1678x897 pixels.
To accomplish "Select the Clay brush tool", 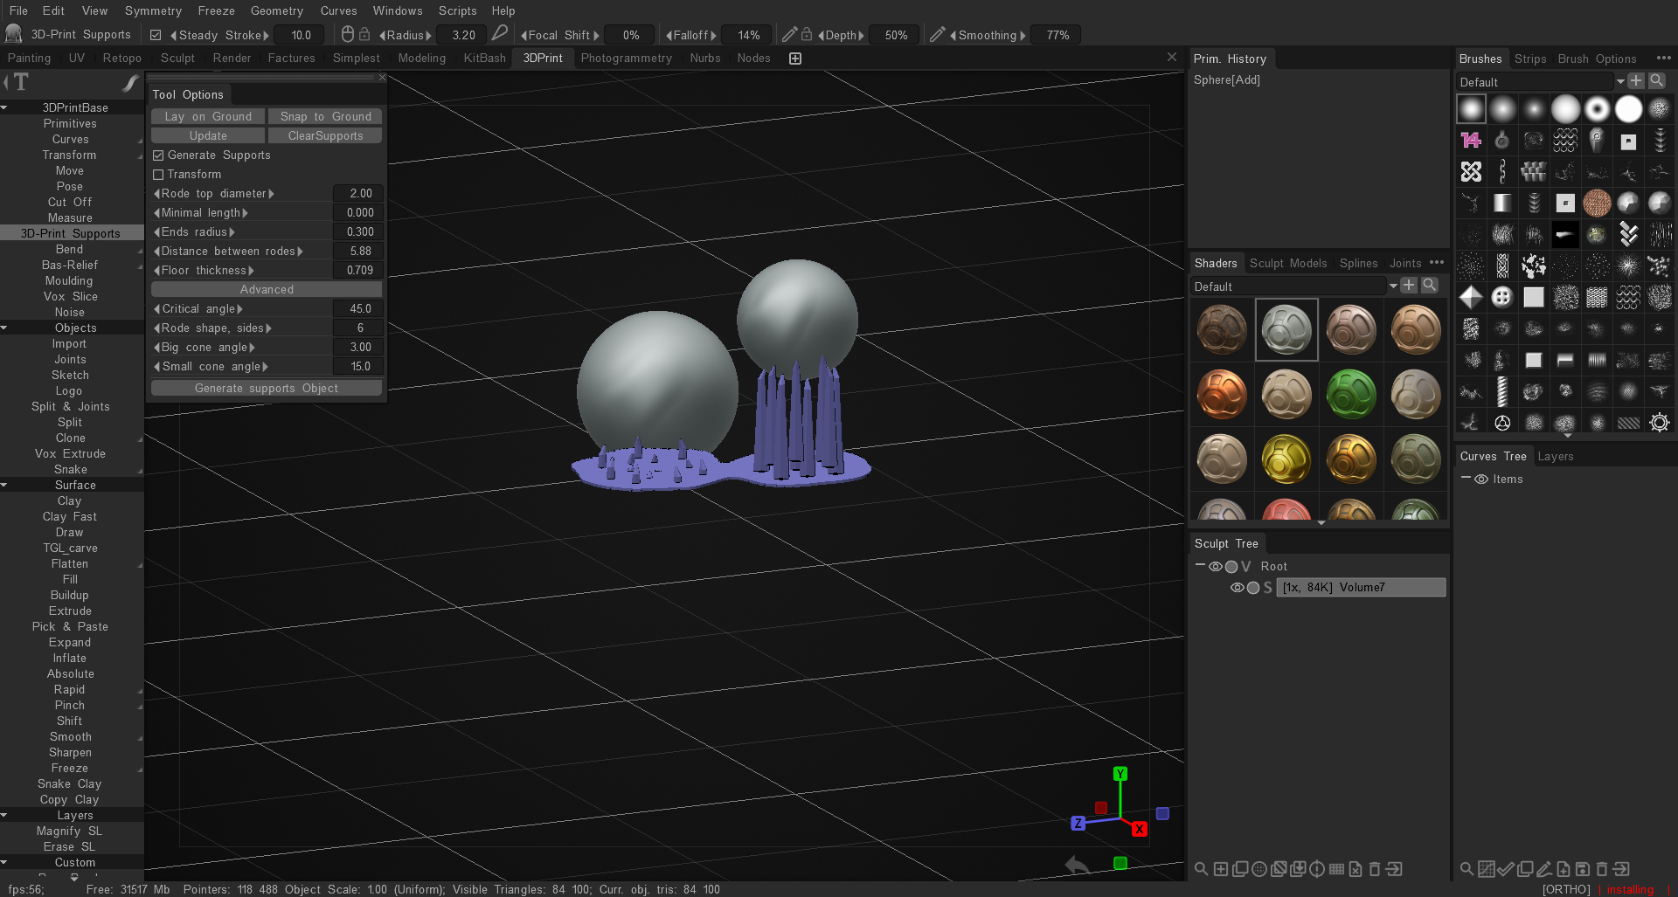I will (x=69, y=500).
